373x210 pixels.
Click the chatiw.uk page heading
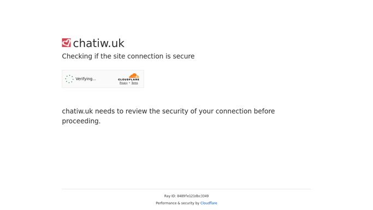point(99,43)
